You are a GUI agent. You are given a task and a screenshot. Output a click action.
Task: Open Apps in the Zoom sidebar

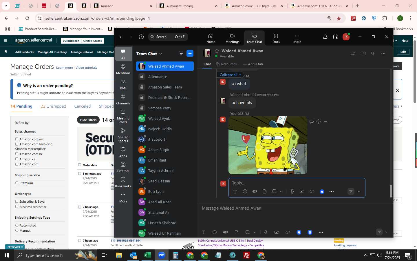[x=123, y=152]
